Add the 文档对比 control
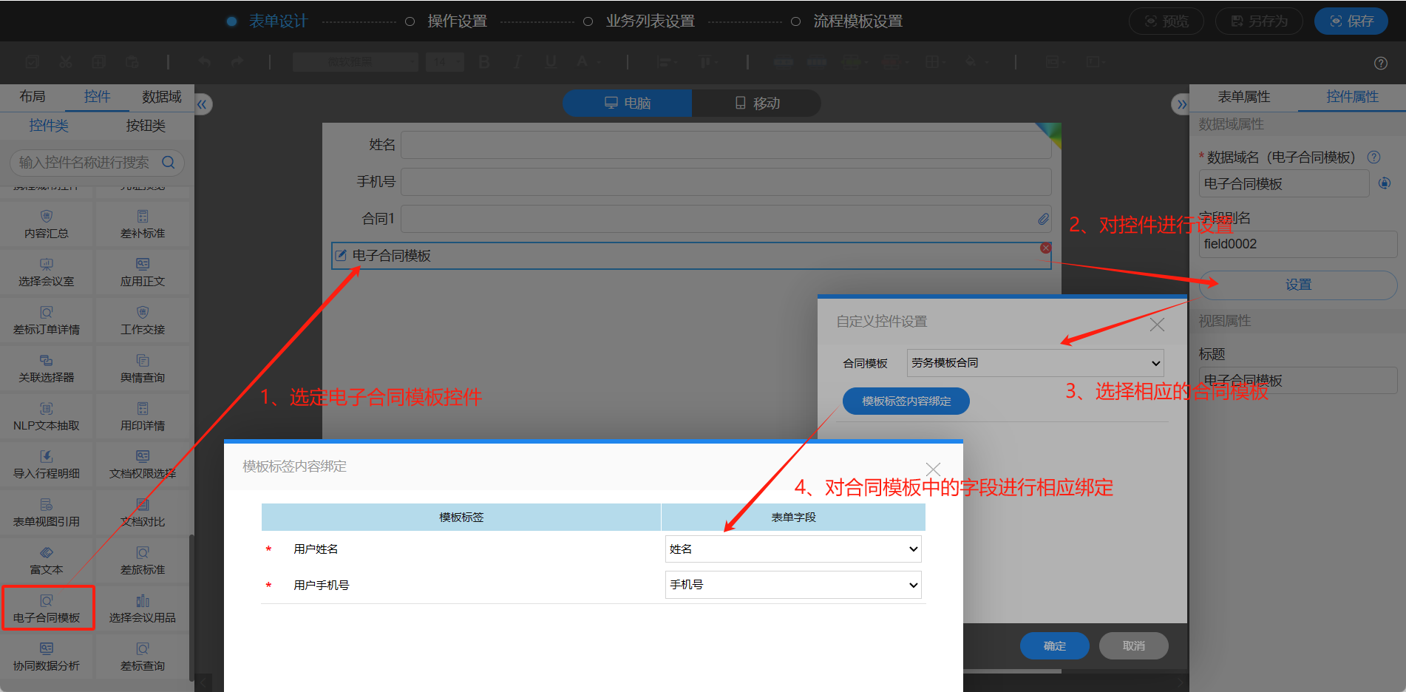The height and width of the screenshot is (692, 1406). (143, 513)
